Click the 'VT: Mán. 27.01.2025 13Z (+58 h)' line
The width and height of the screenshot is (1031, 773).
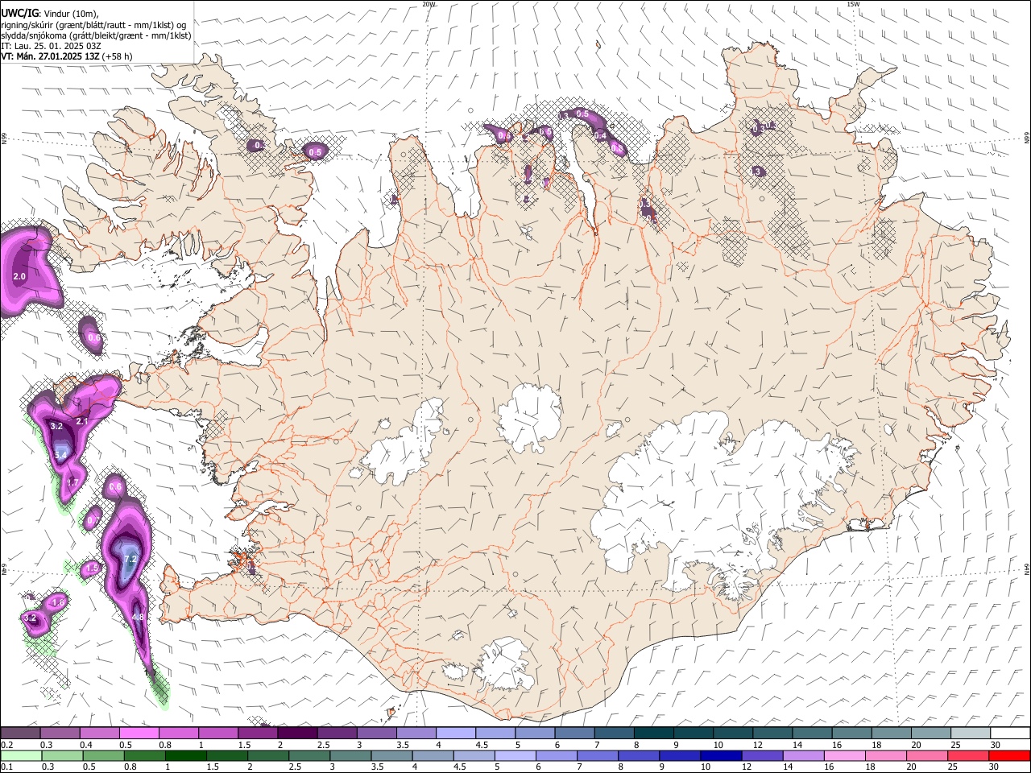(67, 56)
